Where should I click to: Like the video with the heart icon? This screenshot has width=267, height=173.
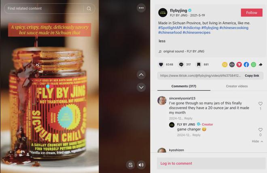tap(161, 65)
